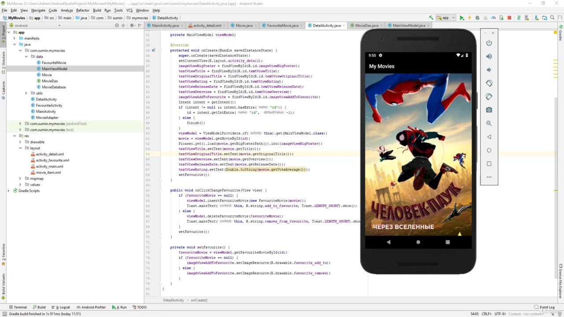Rotate emulator left icon
The height and width of the screenshot is (317, 564).
pyautogui.click(x=489, y=83)
